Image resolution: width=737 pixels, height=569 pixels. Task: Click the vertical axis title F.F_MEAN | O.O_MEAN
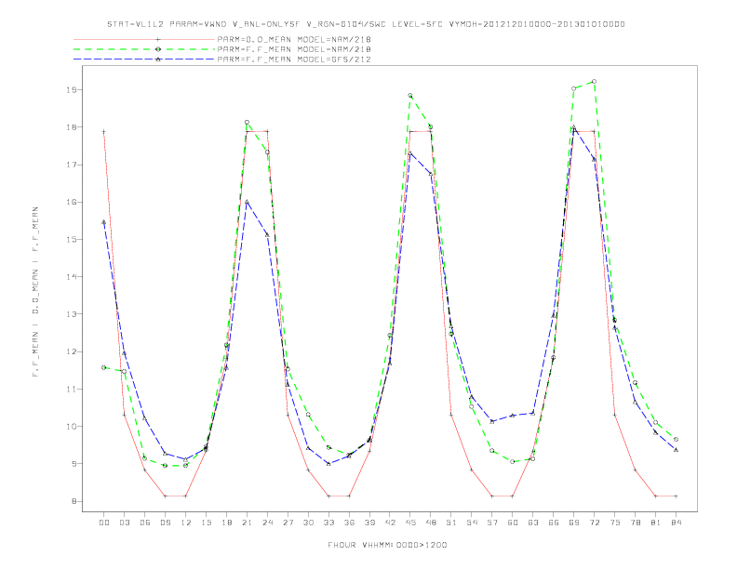tap(35, 292)
